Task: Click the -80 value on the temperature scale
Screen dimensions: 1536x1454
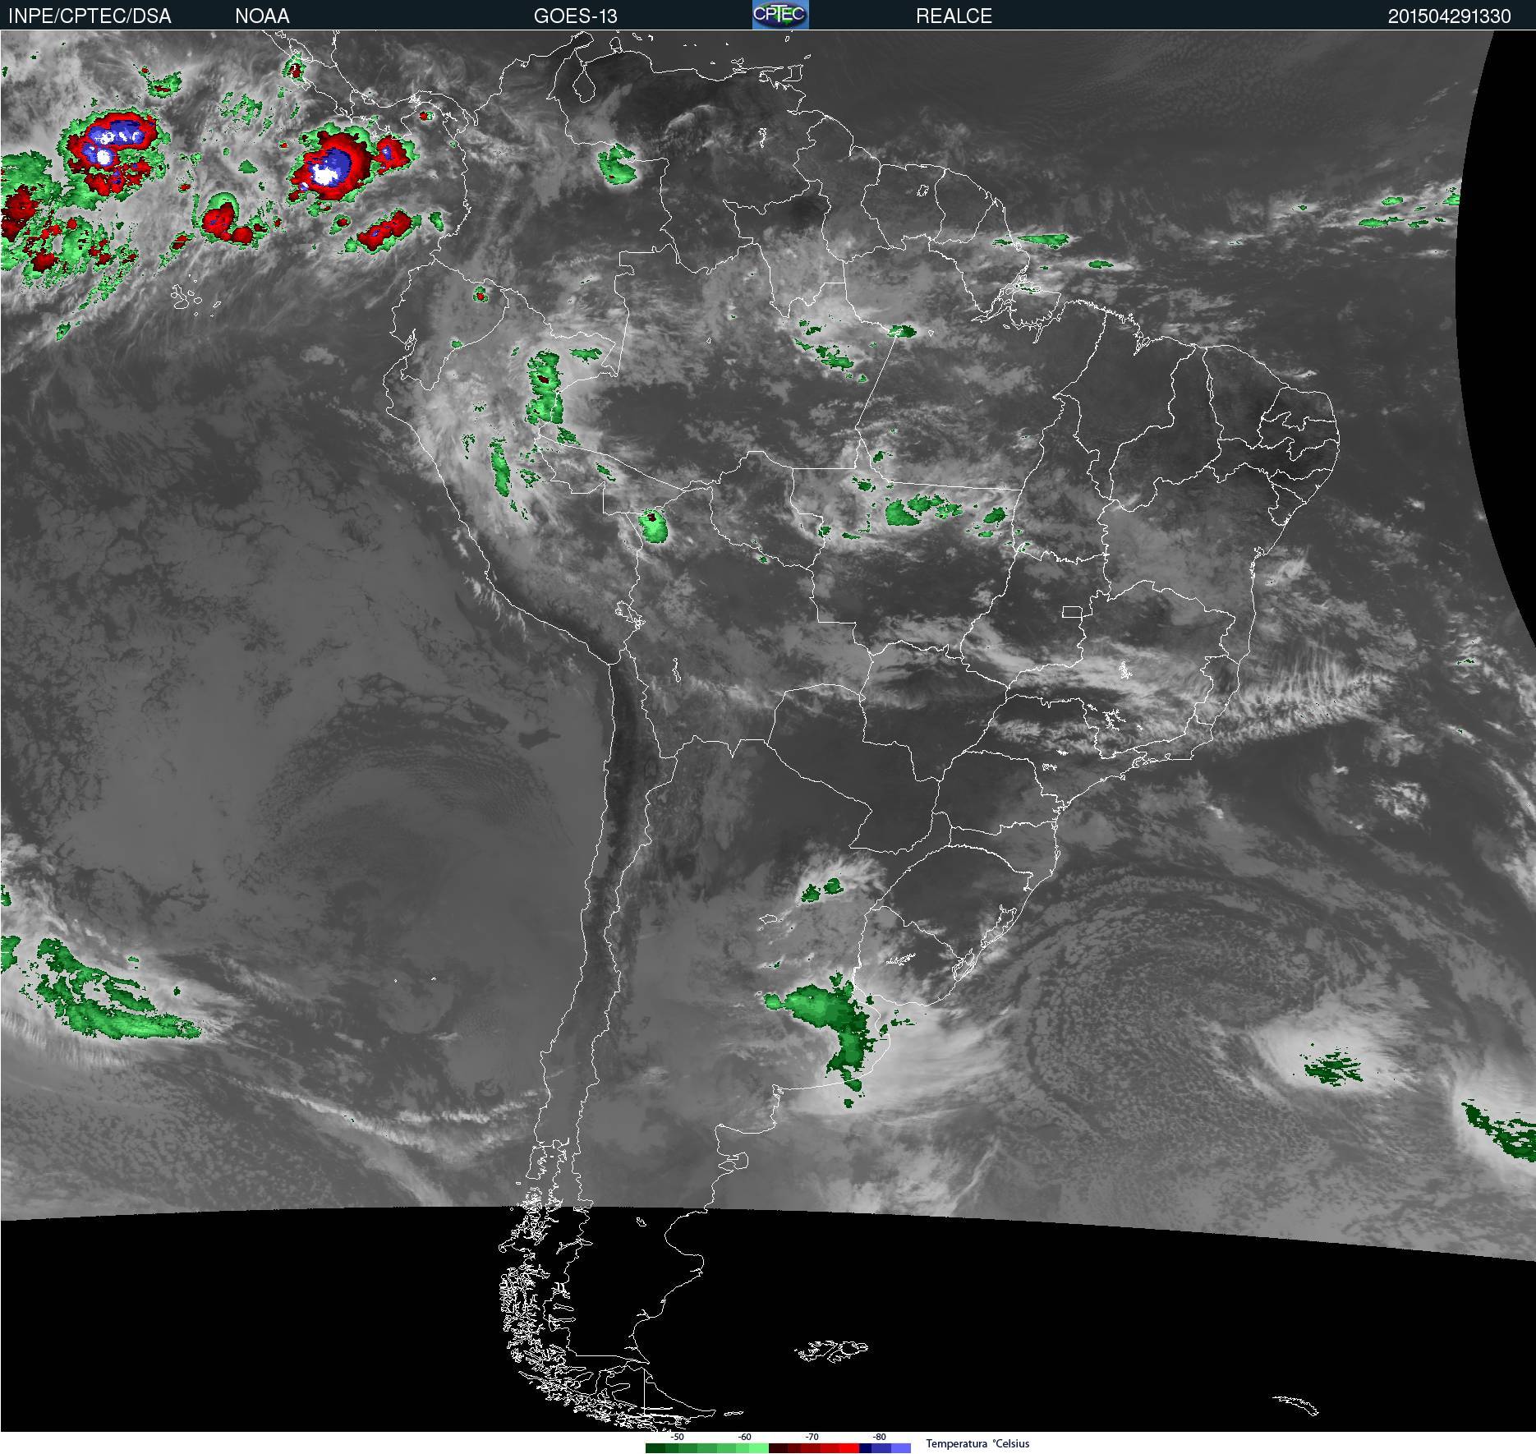Action: [x=879, y=1437]
